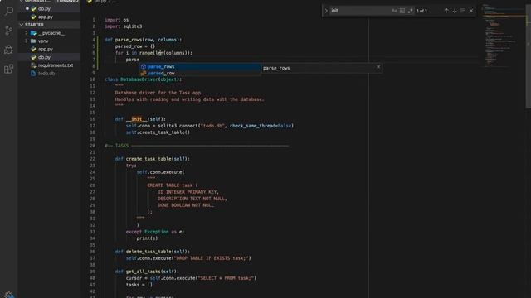Click 'import sqlite3' line
531x298 pixels.
click(x=124, y=26)
